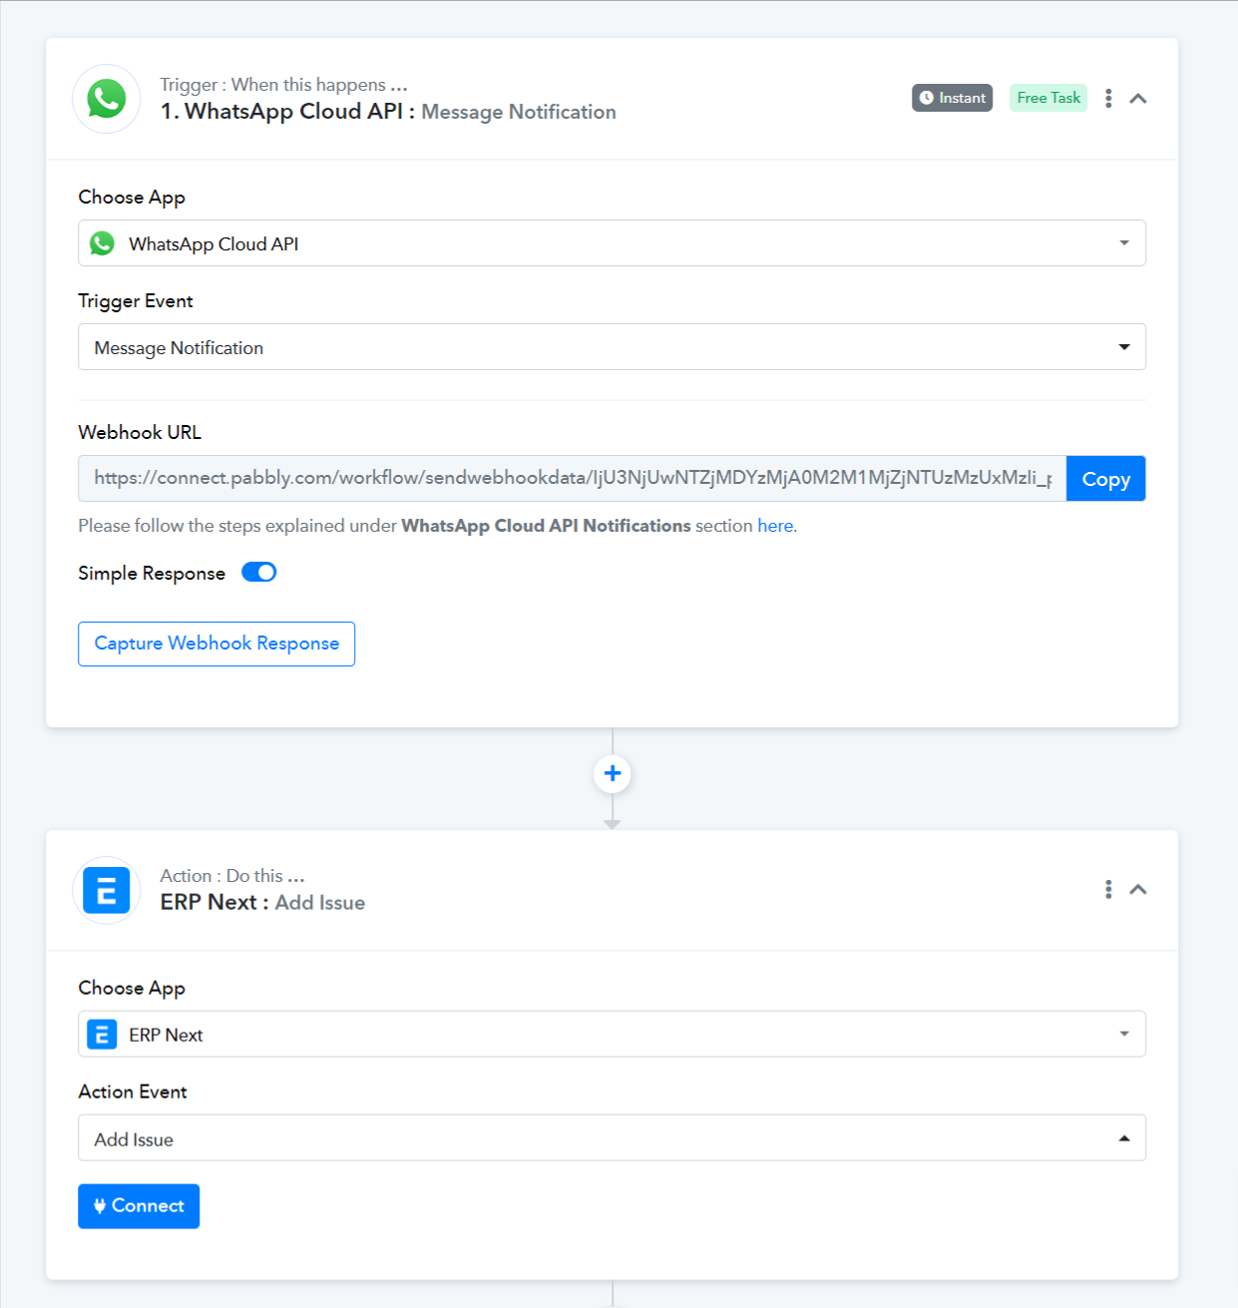Click the WhatsApp logo in trigger header

[x=107, y=99]
